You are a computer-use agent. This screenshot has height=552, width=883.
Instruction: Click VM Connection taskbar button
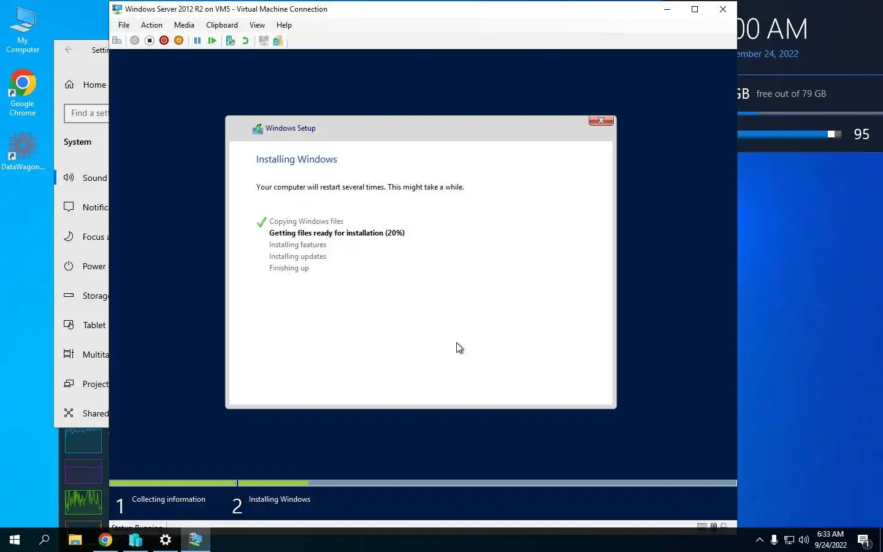[196, 540]
